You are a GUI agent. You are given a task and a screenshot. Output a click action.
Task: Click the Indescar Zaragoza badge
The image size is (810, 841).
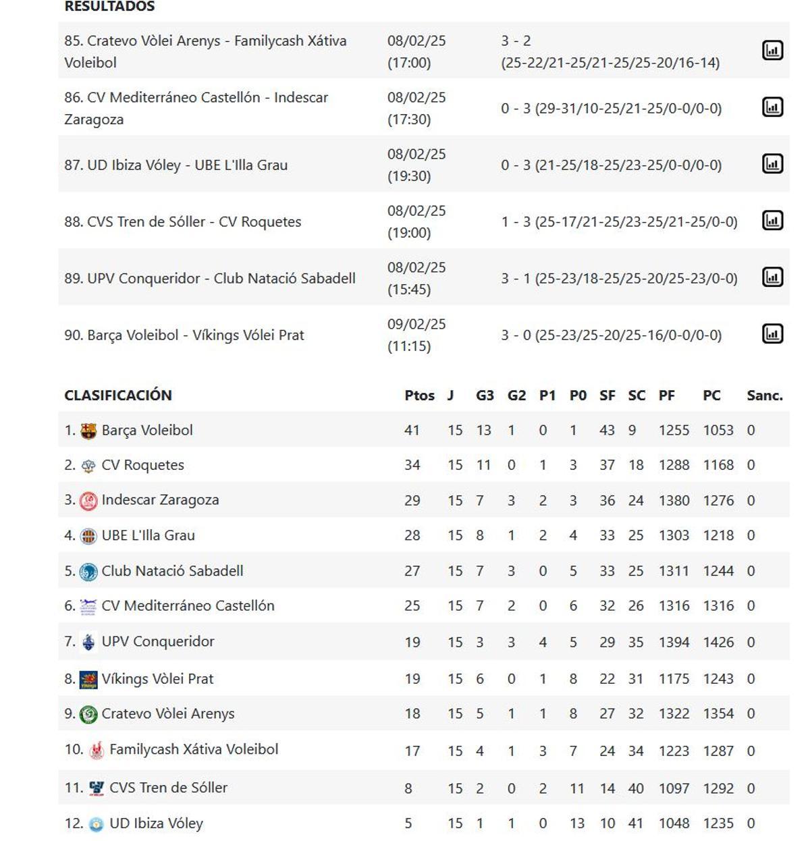click(88, 499)
